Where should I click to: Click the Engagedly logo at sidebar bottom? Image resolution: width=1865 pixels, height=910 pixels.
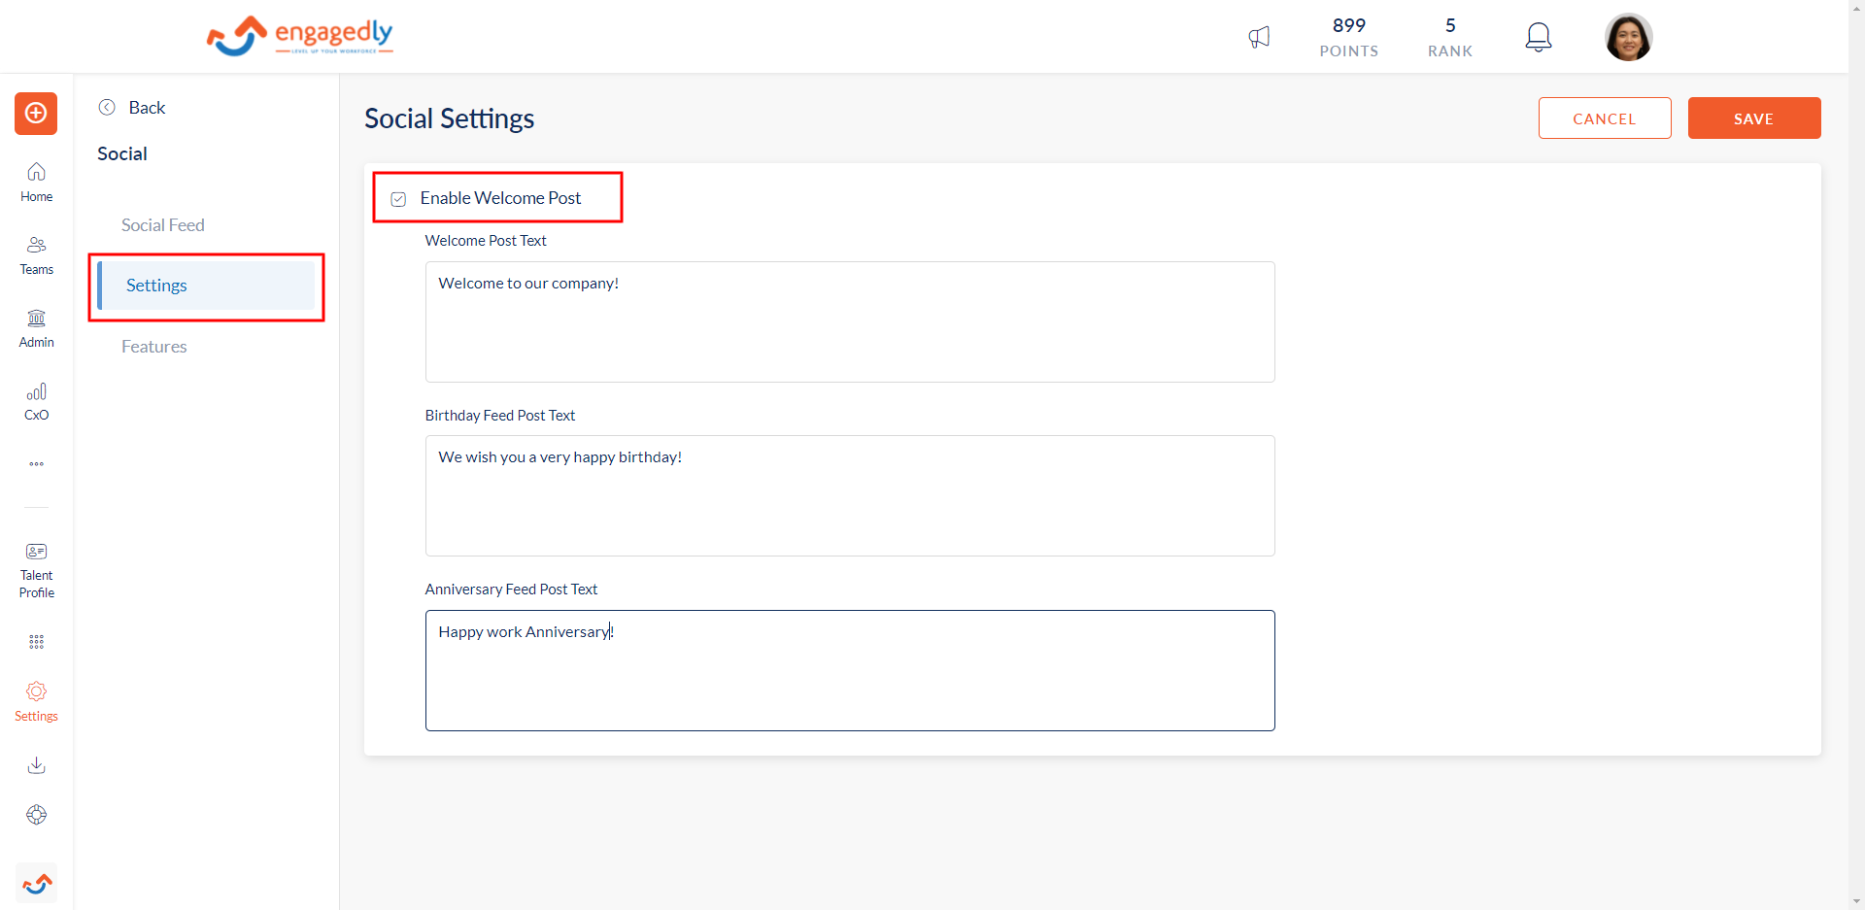(37, 884)
